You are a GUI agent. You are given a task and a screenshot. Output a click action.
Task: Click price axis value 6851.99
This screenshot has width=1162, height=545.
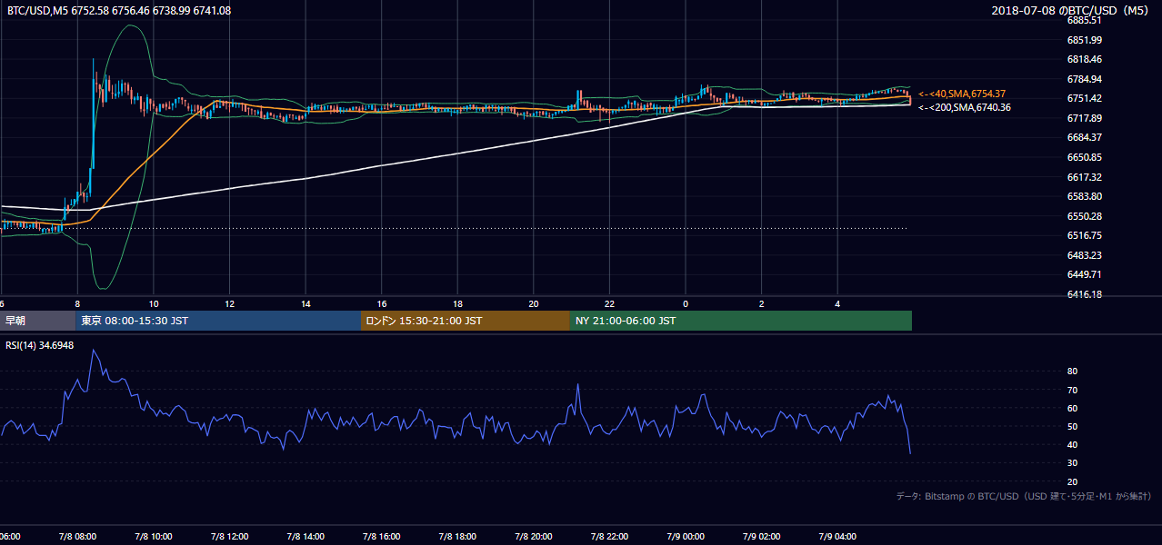click(1085, 40)
